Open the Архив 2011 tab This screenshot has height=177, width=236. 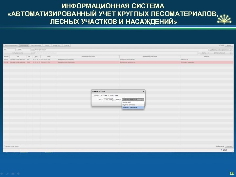(x=56, y=46)
